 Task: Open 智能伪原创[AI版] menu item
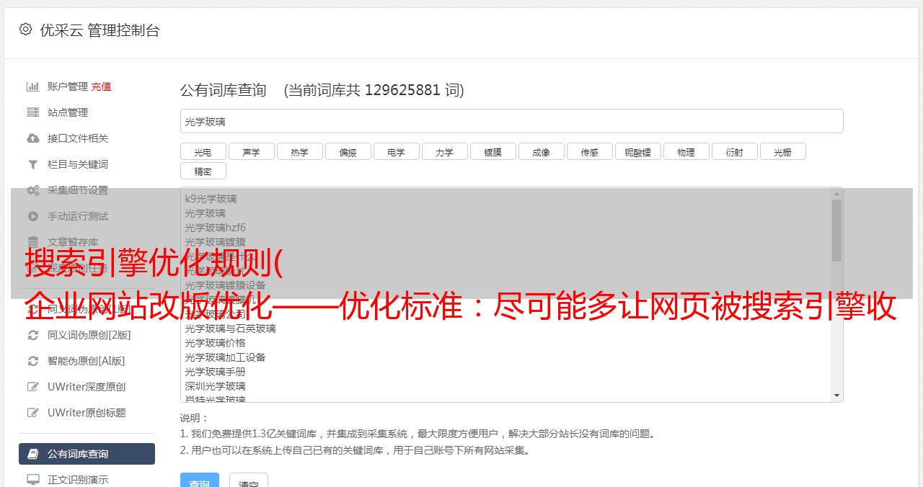tap(87, 361)
